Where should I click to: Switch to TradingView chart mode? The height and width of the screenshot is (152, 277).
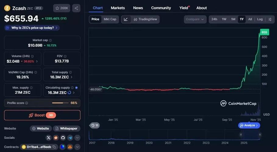[x=145, y=19]
